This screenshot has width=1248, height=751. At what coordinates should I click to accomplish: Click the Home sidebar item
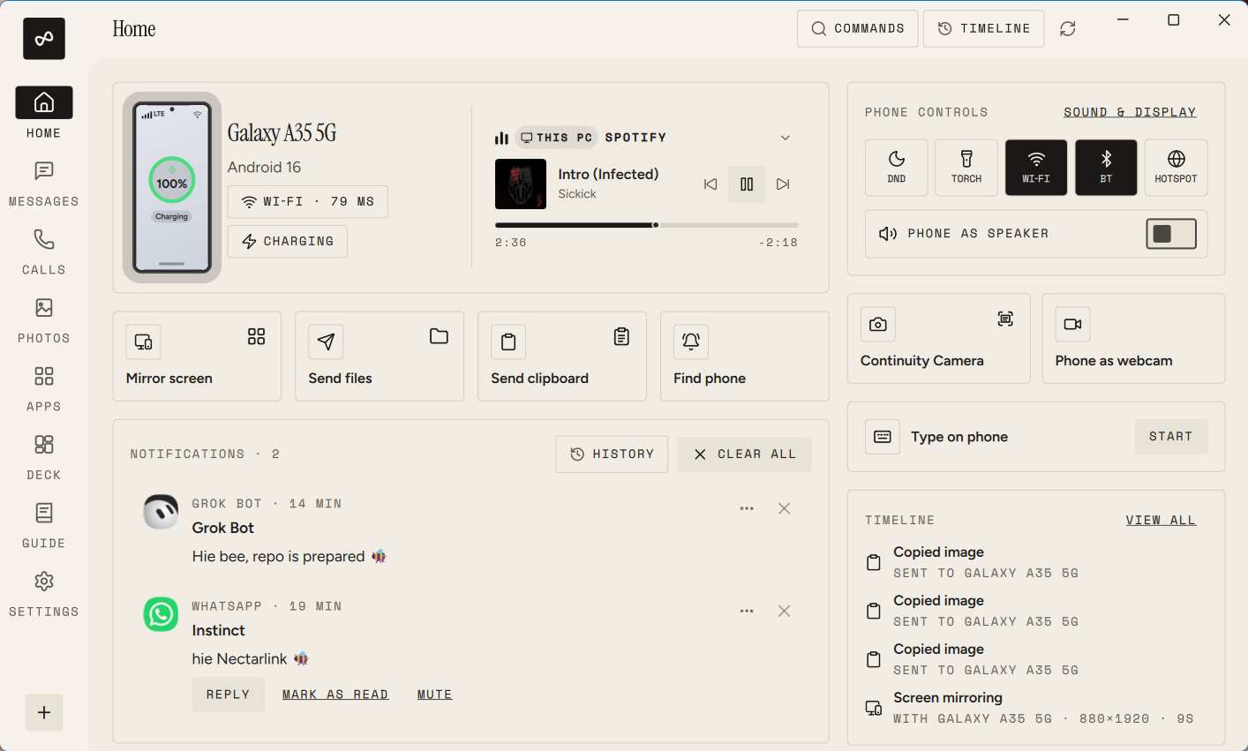(44, 113)
